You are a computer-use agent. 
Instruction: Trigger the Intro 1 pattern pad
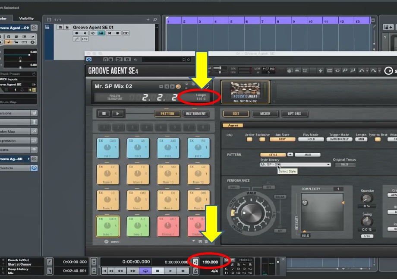click(107, 226)
